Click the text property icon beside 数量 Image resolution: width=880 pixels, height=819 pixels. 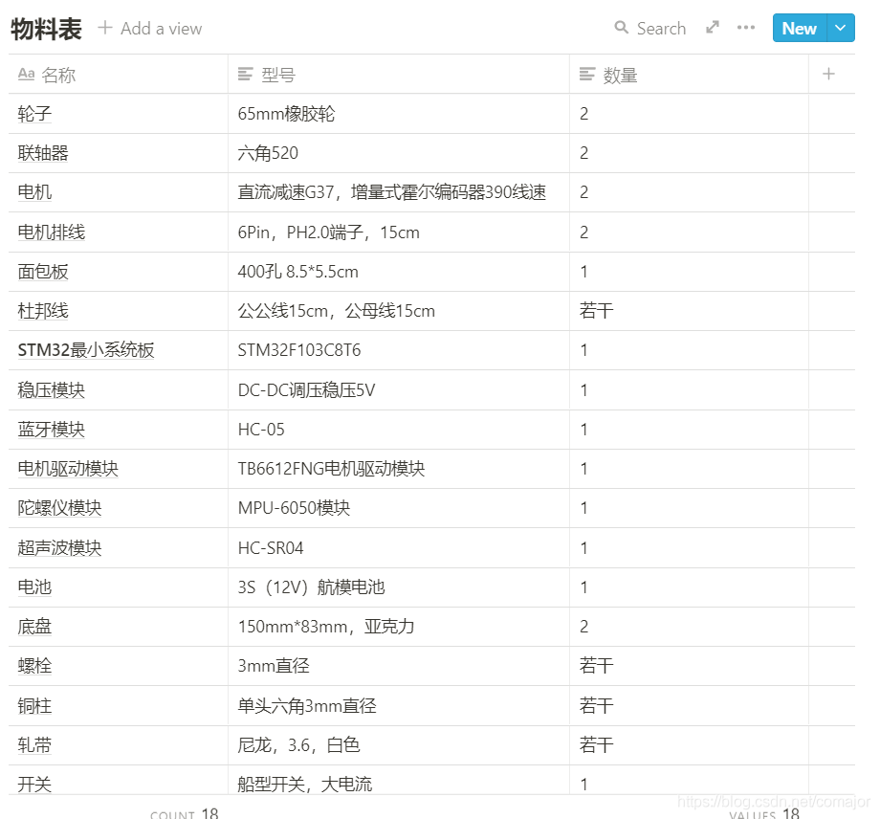click(586, 74)
